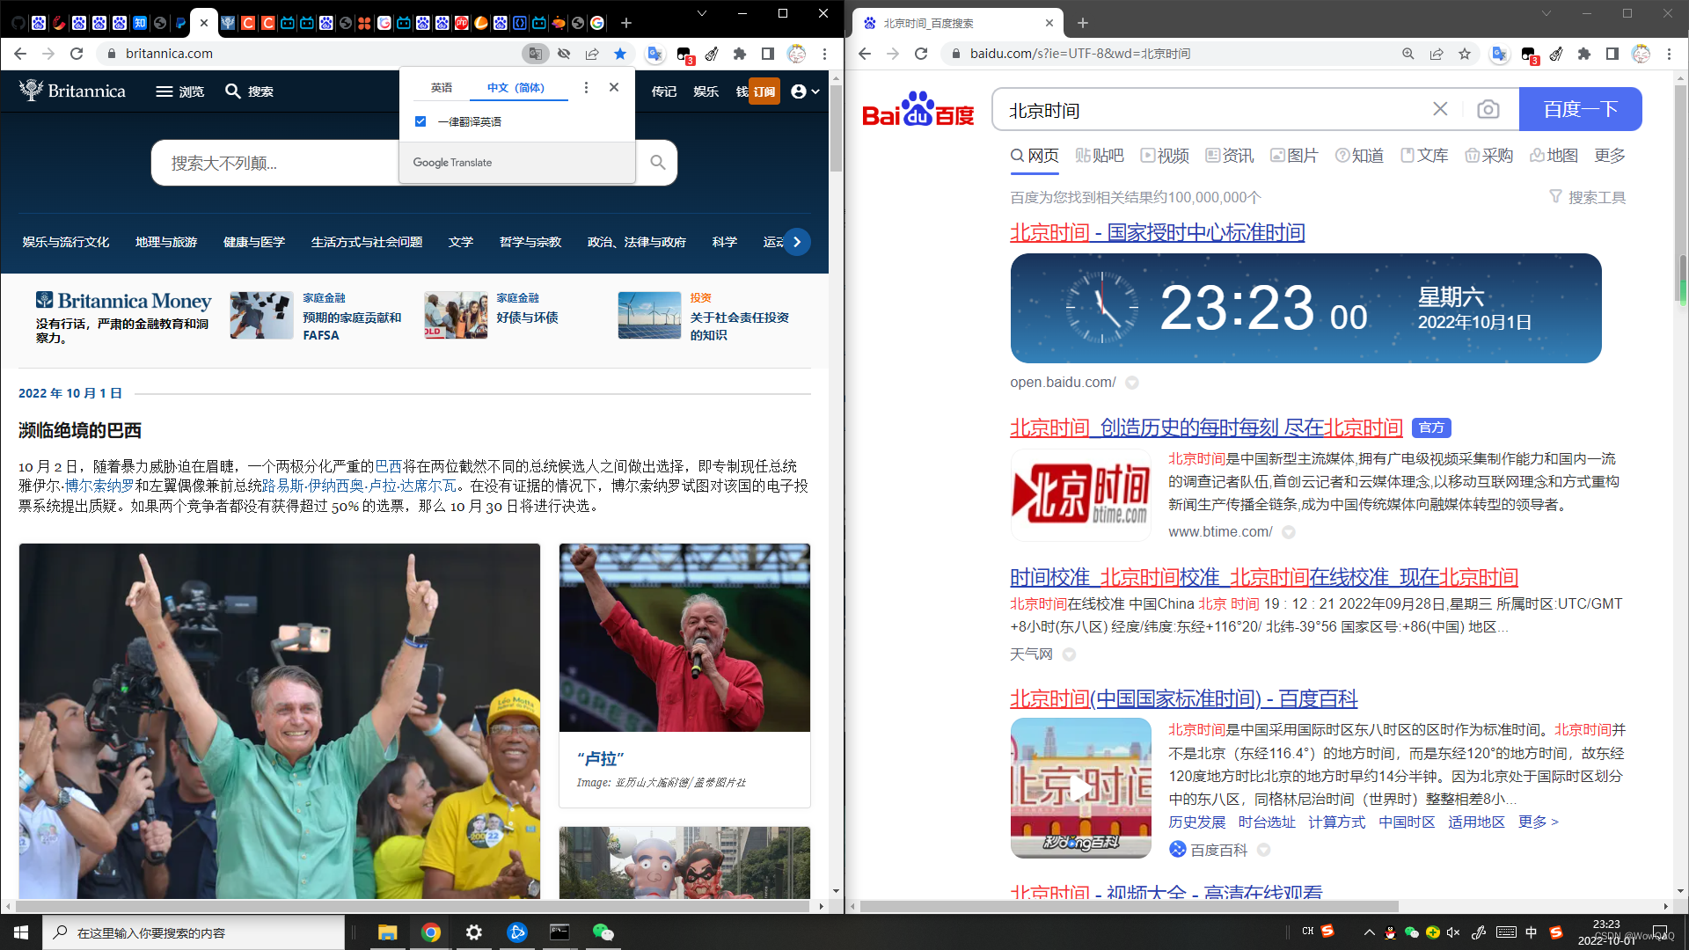Open translate popup options menu

click(586, 87)
